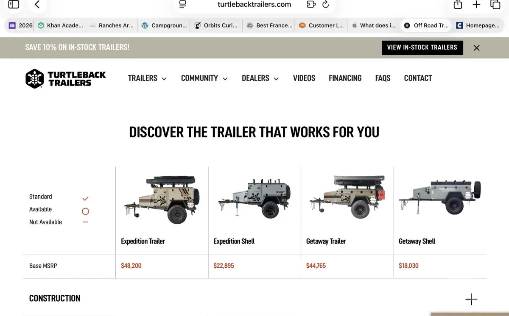Image resolution: width=509 pixels, height=316 pixels.
Task: Switch to the Ranches Ar... tab
Action: [x=112, y=25]
